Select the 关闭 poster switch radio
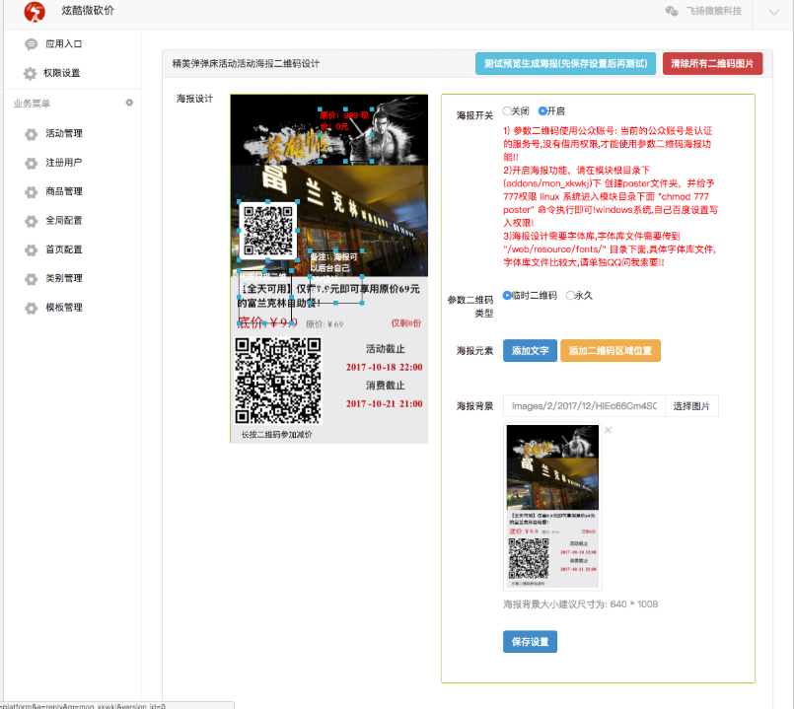Viewport: 794px width, 709px height. pos(507,110)
